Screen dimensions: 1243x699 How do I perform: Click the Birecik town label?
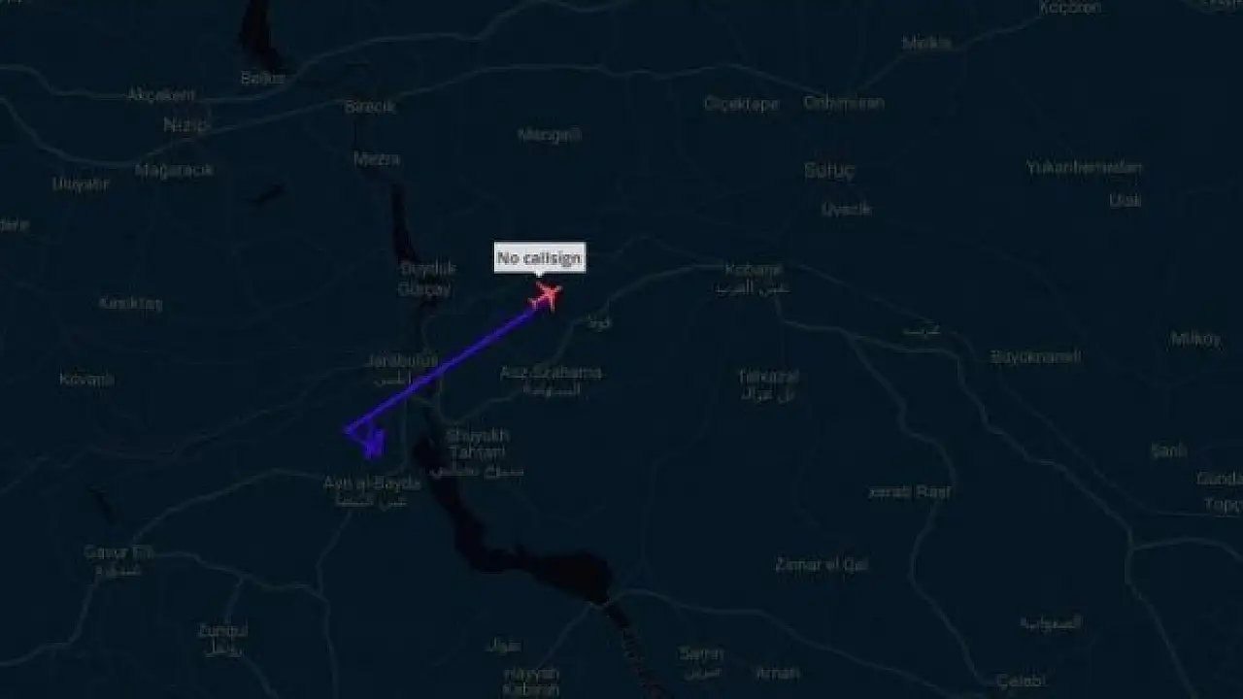pyautogui.click(x=370, y=107)
